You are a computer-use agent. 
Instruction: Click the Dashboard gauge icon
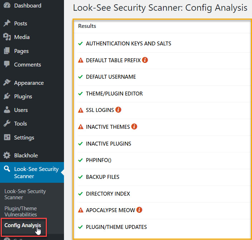(x=7, y=5)
